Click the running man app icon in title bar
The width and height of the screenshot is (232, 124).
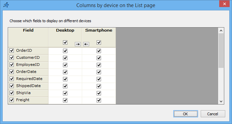click(x=6, y=5)
